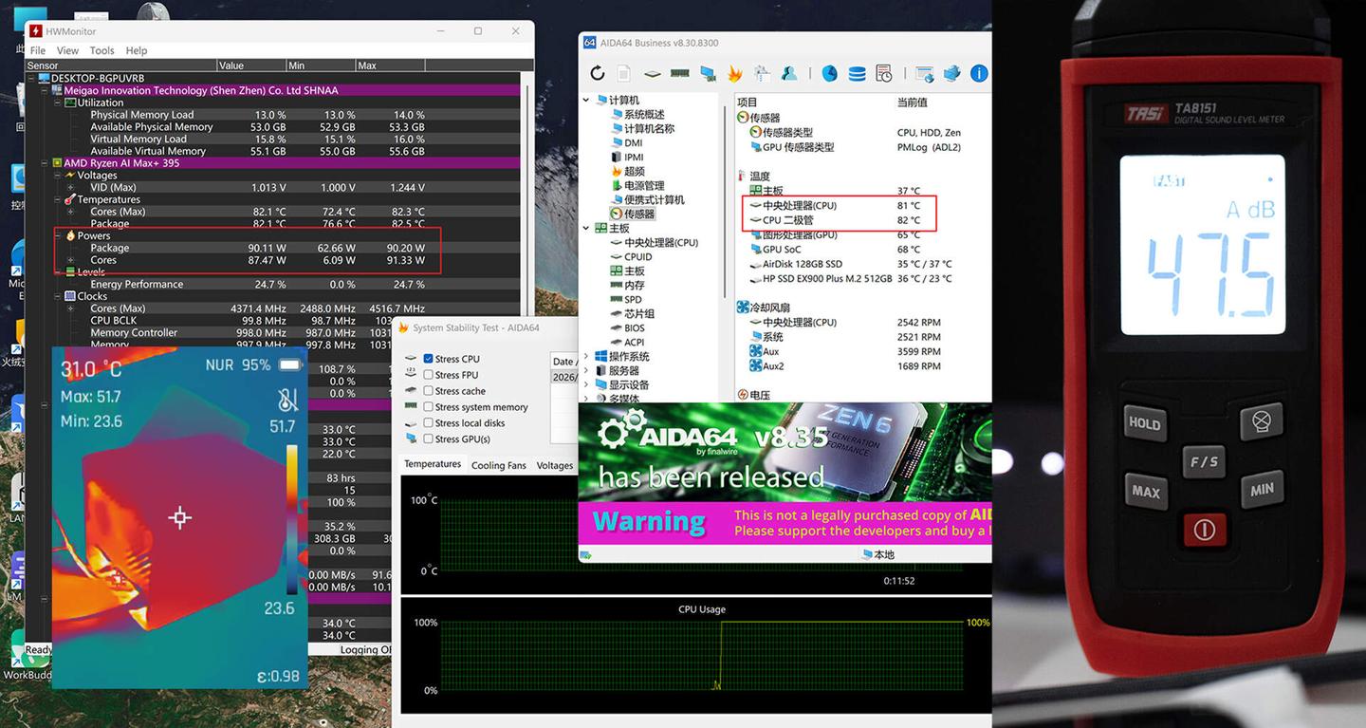Click the user silhouette icon in AIDA64 toolbar
1366x728 pixels.
coord(789,73)
